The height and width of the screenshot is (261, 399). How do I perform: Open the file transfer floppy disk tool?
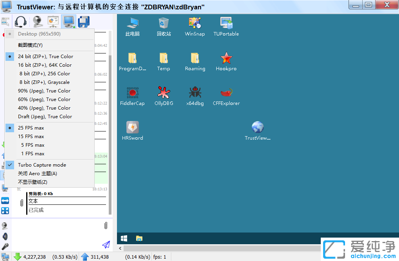pyautogui.click(x=84, y=21)
